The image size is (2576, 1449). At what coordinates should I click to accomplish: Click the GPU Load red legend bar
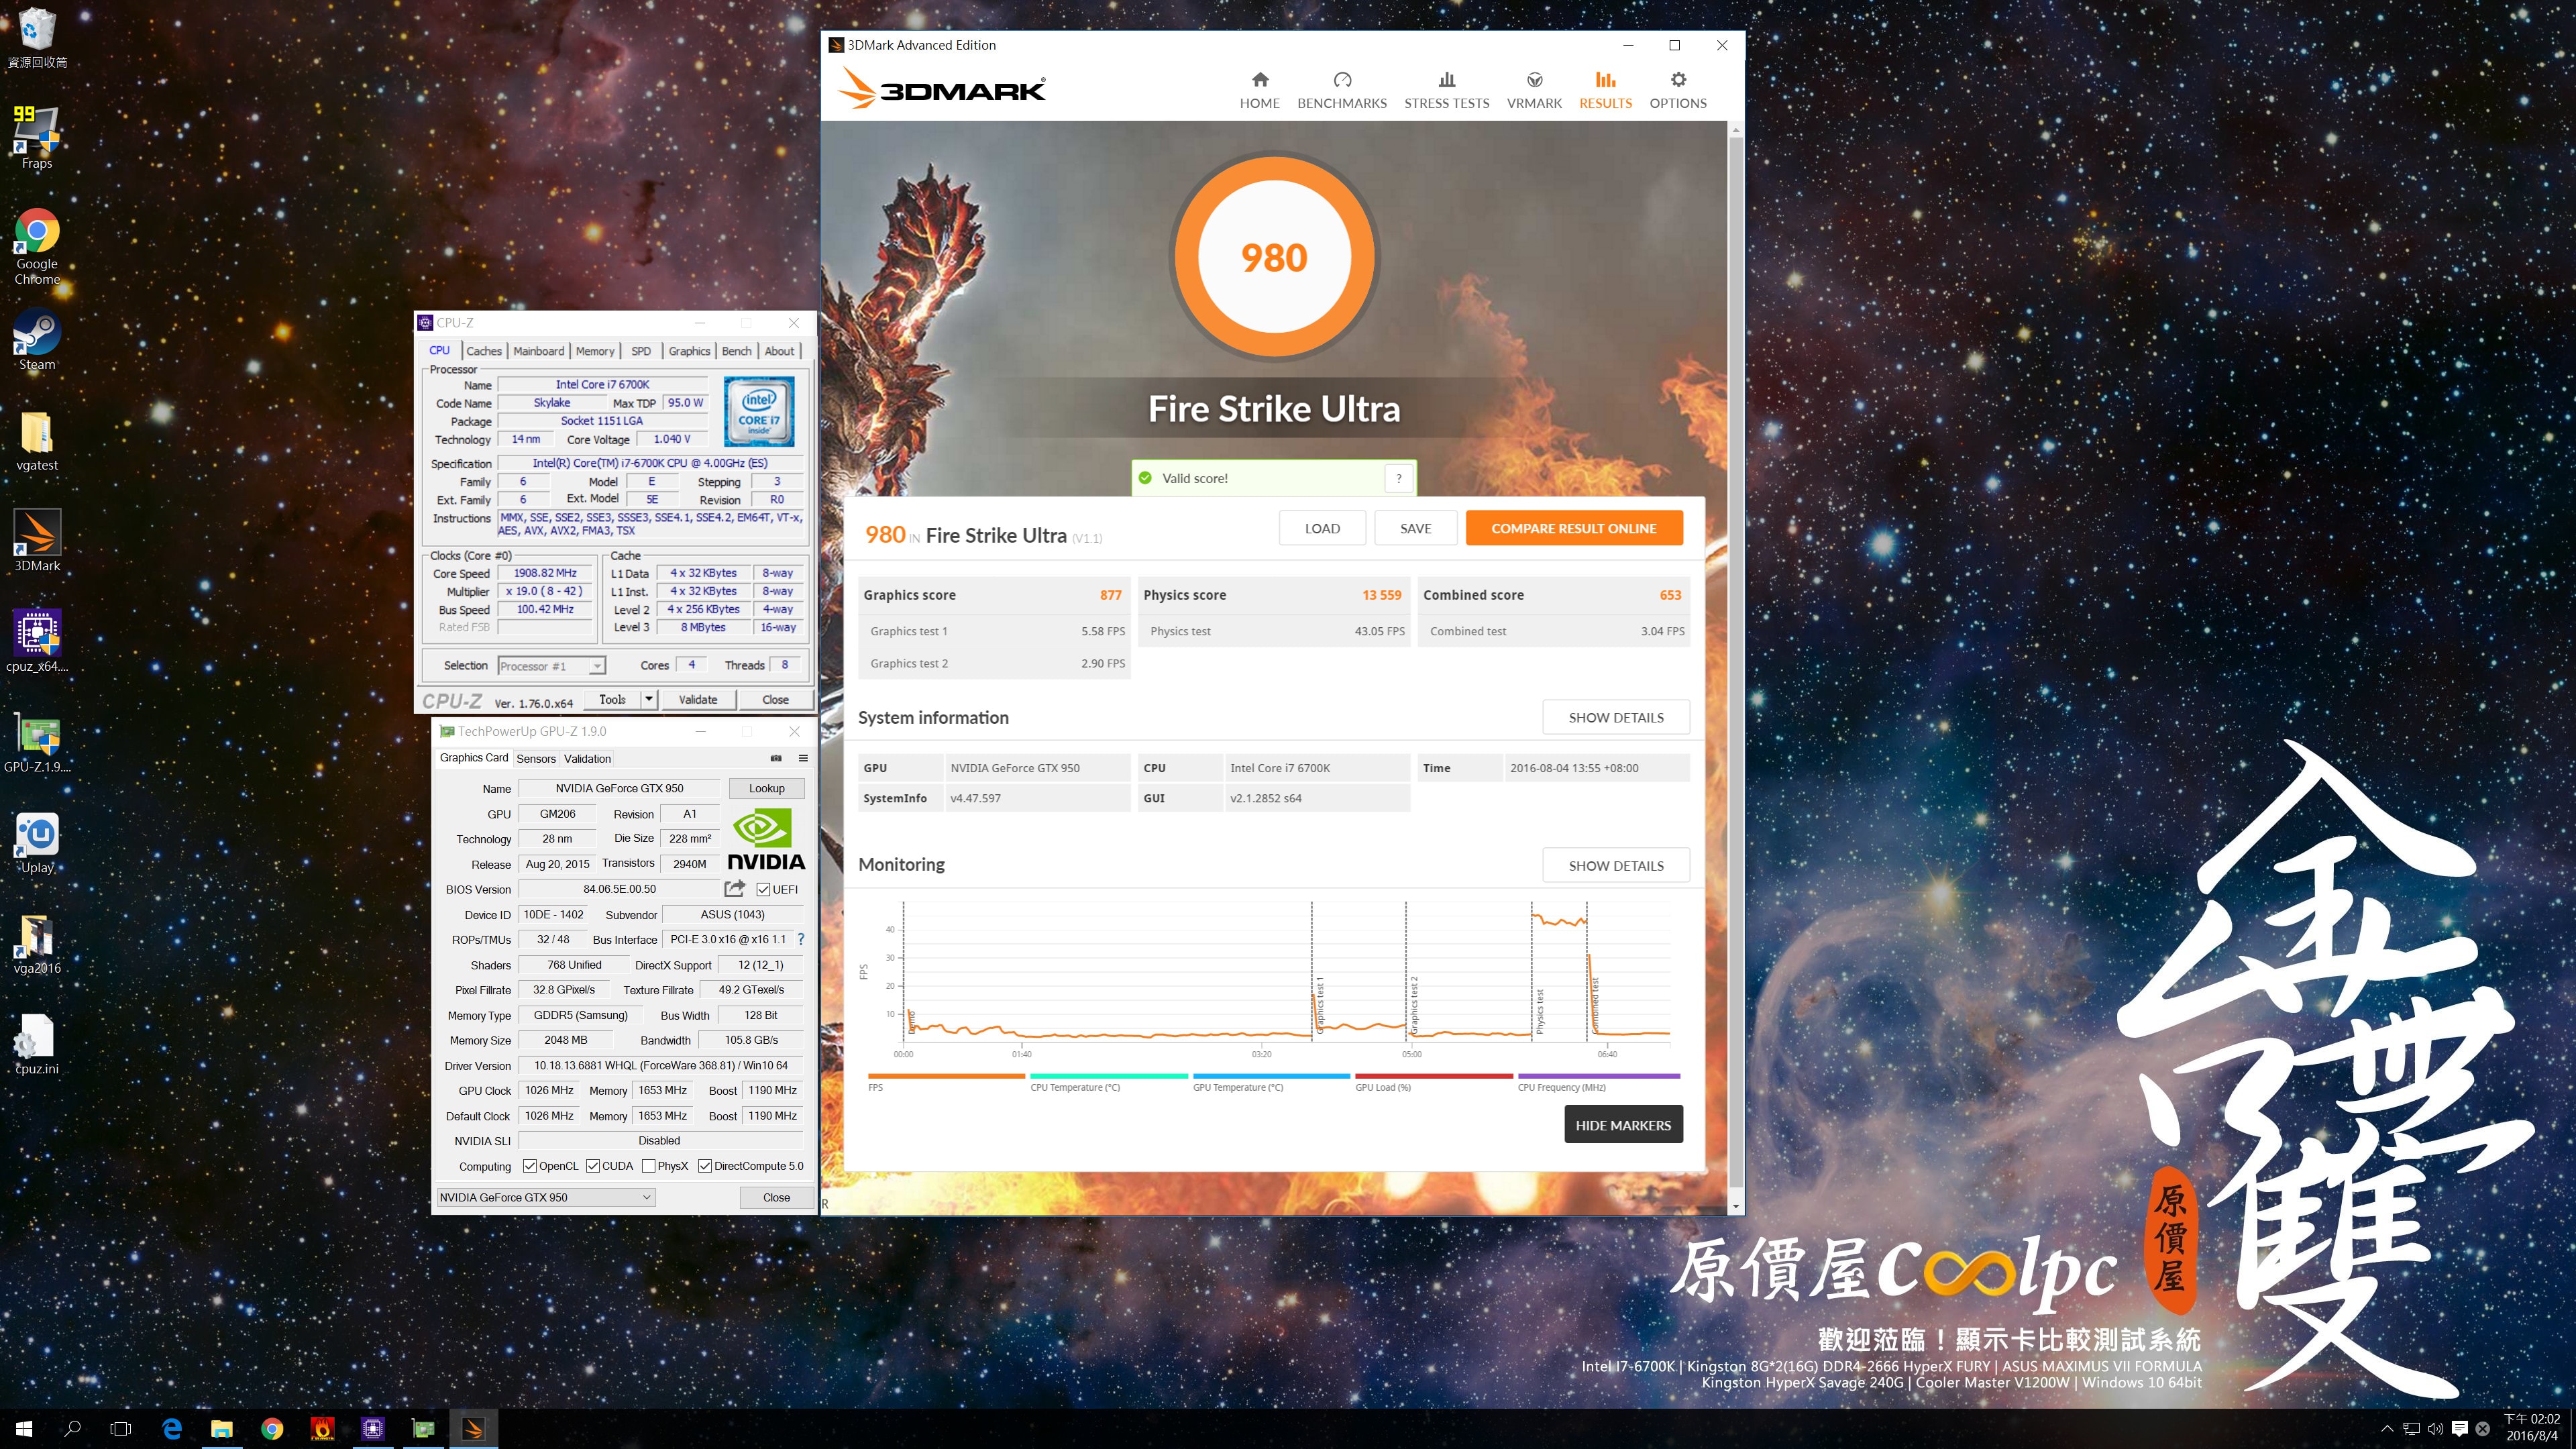[1434, 1076]
